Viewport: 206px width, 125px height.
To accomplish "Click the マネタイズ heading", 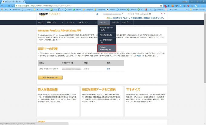I will pyautogui.click(x=133, y=90).
